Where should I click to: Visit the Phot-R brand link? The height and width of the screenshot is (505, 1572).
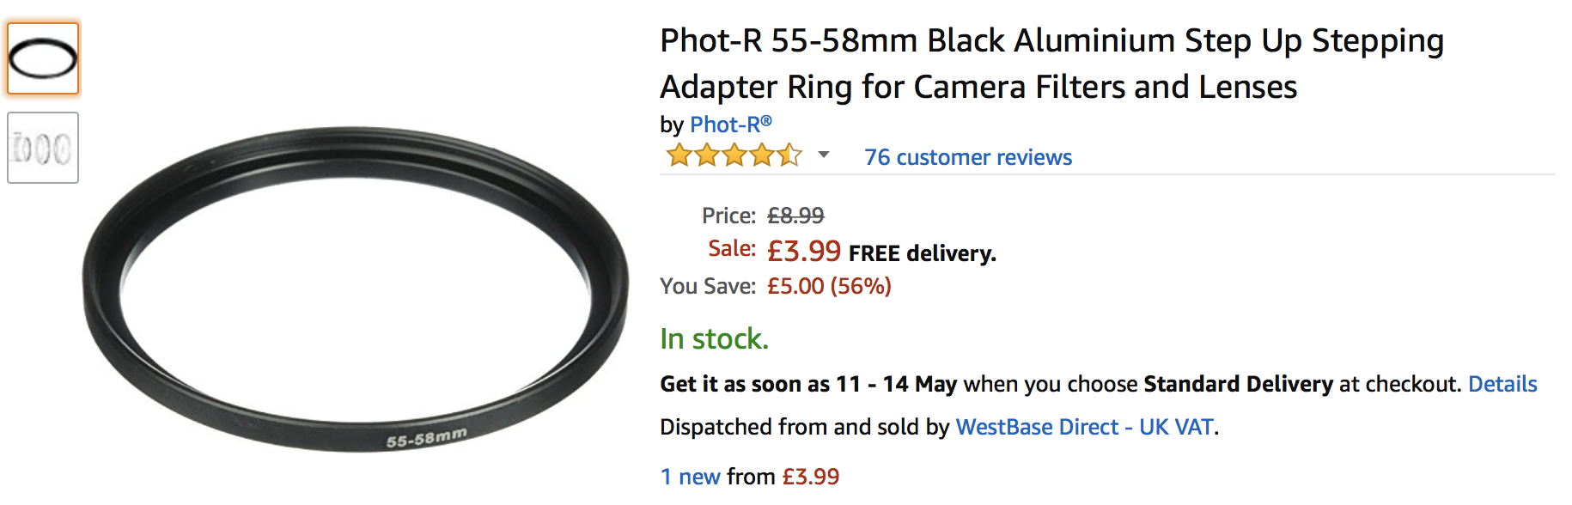pos(730,125)
